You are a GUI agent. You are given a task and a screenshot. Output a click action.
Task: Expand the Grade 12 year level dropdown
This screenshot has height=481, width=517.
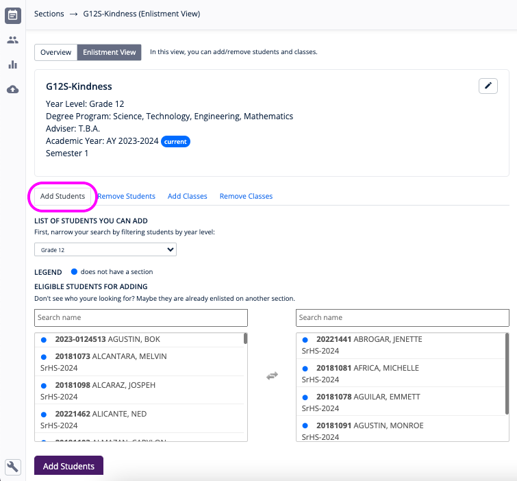[x=105, y=250]
